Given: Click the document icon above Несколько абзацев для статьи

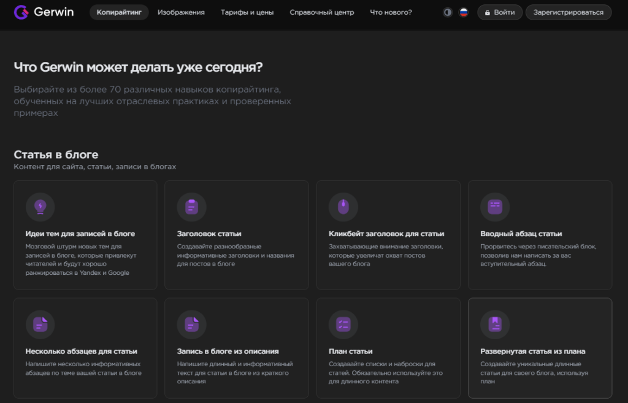Looking at the screenshot, I should click(40, 324).
